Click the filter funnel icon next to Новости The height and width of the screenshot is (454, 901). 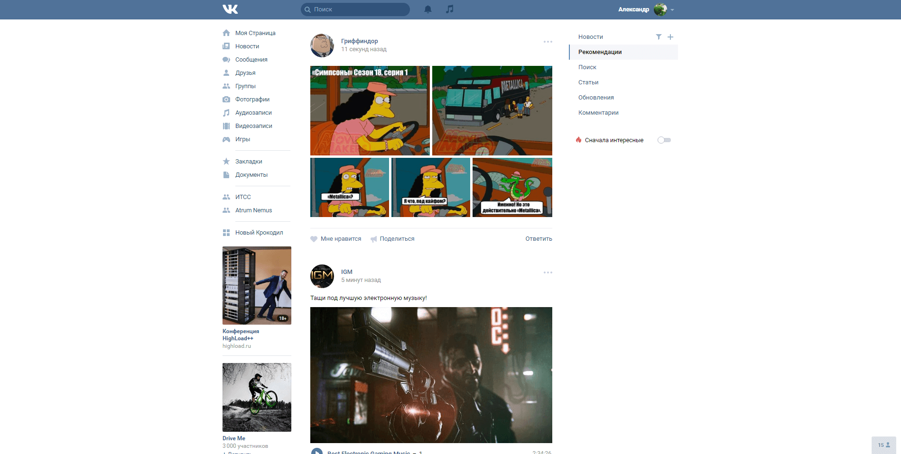tap(659, 37)
